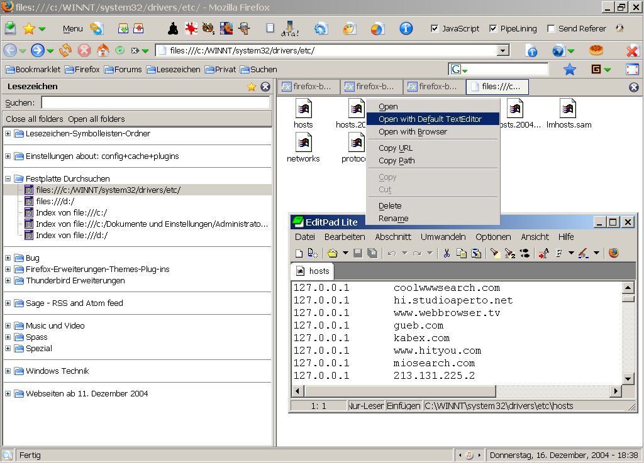Close the Lesezeichen sidebar
This screenshot has width=644, height=463.
click(266, 87)
